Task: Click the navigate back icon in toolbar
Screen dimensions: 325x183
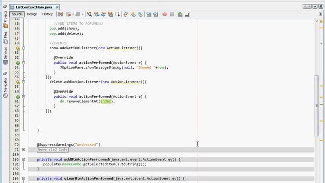Action: [68, 14]
